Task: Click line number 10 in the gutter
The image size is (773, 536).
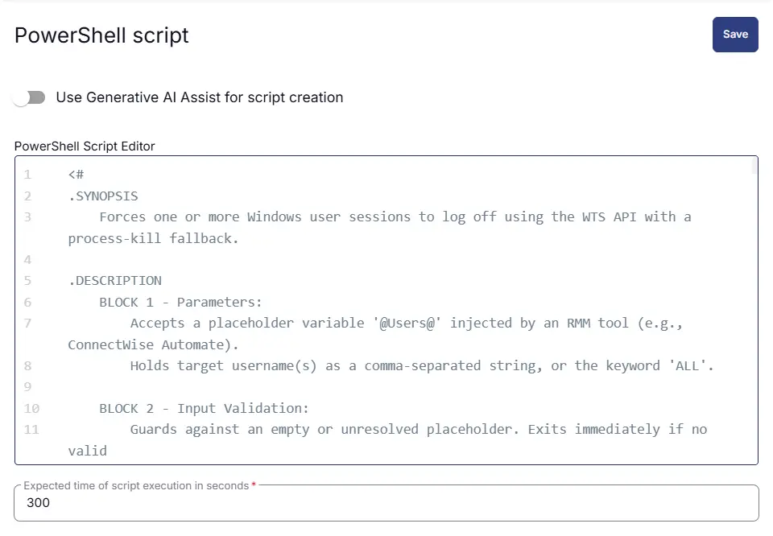Action: pos(31,408)
